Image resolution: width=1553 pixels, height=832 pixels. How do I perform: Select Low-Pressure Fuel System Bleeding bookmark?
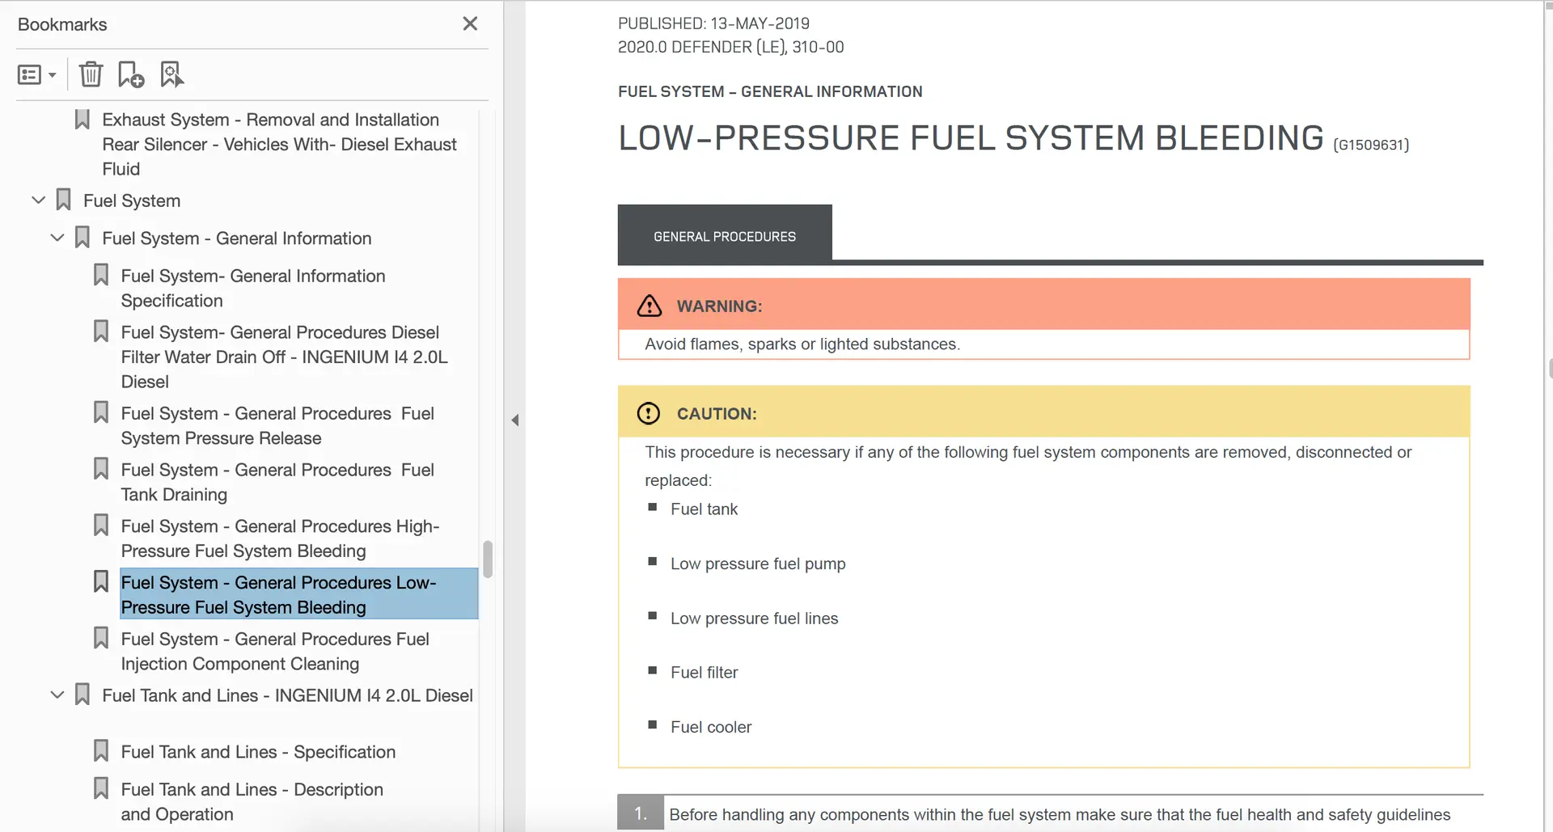[278, 594]
